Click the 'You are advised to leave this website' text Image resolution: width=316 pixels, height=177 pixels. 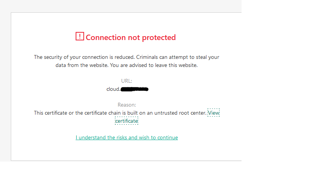[154, 65]
